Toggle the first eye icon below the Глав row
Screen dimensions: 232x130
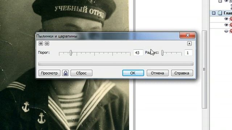click(x=226, y=19)
